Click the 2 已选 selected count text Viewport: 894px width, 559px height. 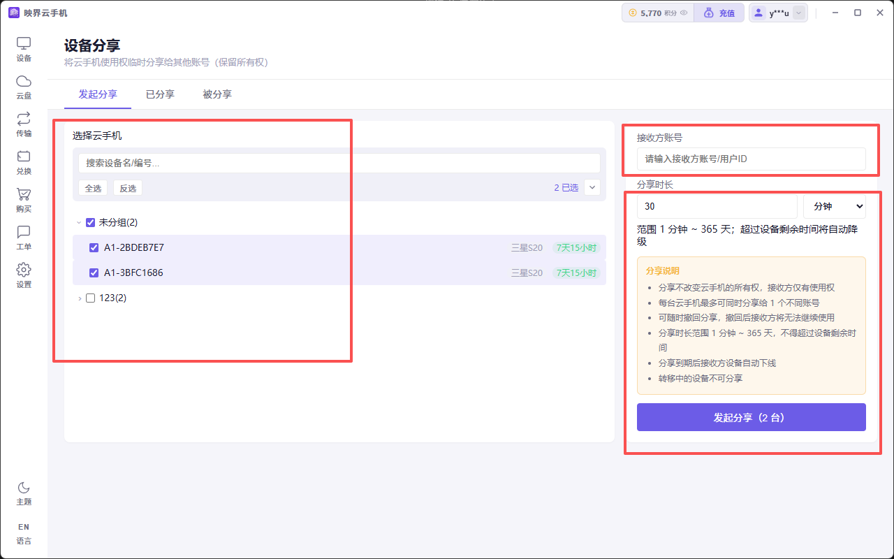point(566,188)
